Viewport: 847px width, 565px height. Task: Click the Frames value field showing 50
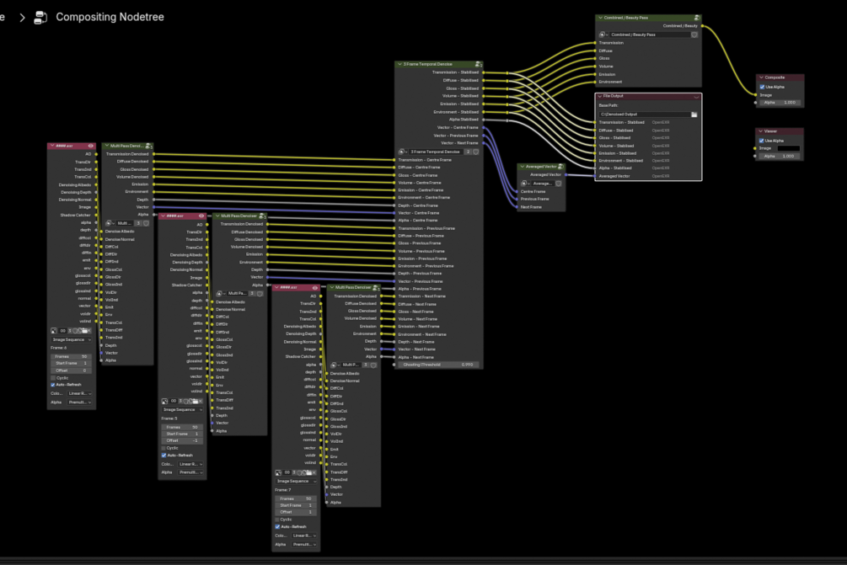[x=71, y=357]
